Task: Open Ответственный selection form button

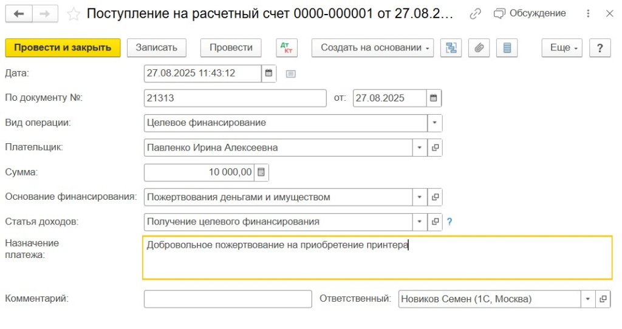Action: coord(603,299)
